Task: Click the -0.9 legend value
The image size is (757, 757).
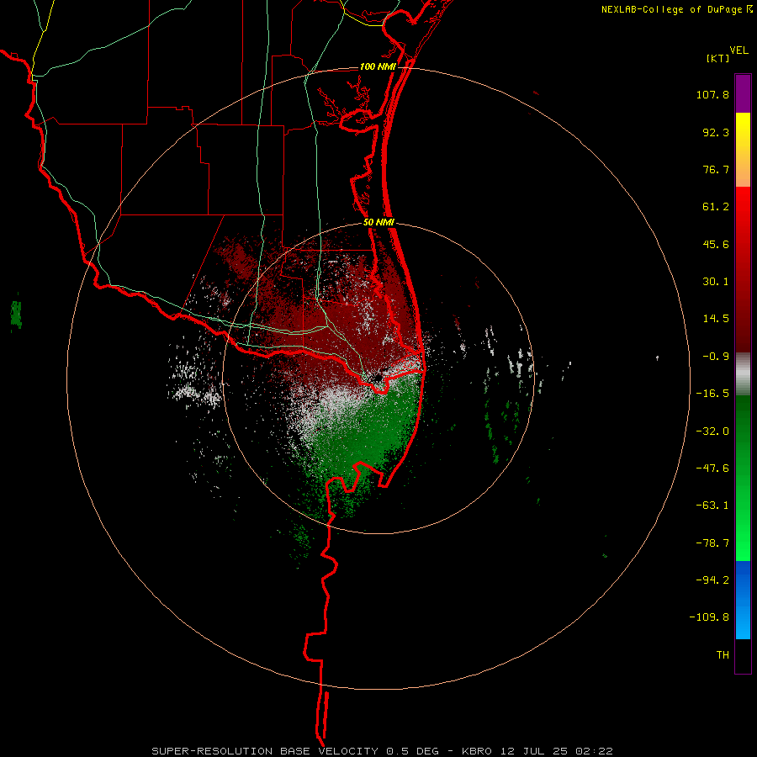Action: tap(716, 357)
